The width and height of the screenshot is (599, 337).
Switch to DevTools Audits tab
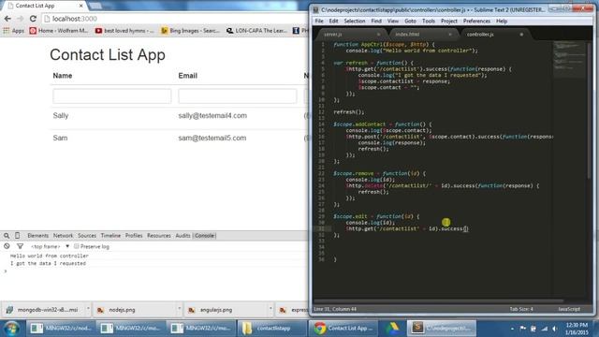pos(183,236)
